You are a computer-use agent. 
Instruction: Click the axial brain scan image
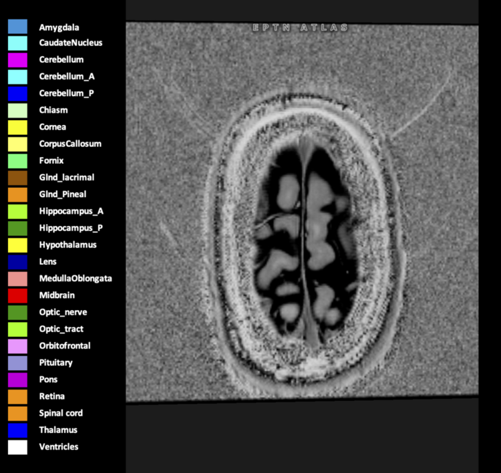[302, 212]
